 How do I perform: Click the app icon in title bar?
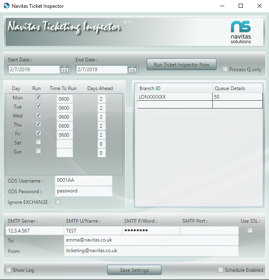pyautogui.click(x=7, y=6)
